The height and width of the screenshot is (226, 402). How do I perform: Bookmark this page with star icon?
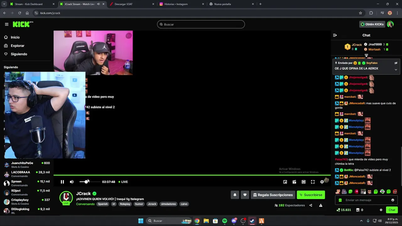[361, 13]
